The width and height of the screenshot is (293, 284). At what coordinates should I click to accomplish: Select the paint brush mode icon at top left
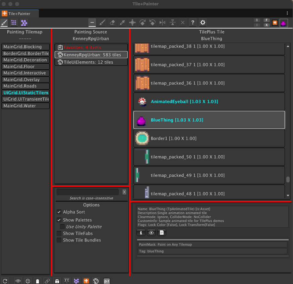point(4,23)
